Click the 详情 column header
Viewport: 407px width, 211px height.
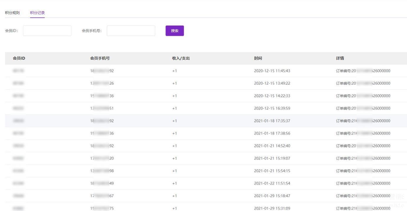tap(340, 58)
